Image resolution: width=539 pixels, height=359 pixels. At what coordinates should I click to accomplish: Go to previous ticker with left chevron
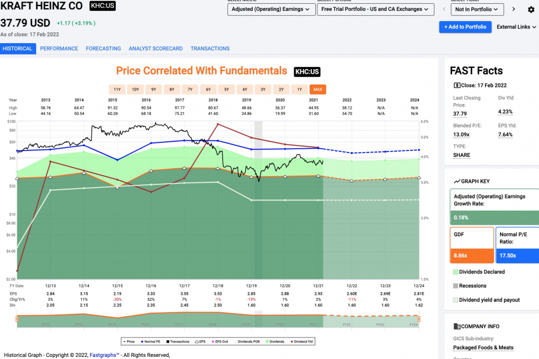[x=444, y=9]
